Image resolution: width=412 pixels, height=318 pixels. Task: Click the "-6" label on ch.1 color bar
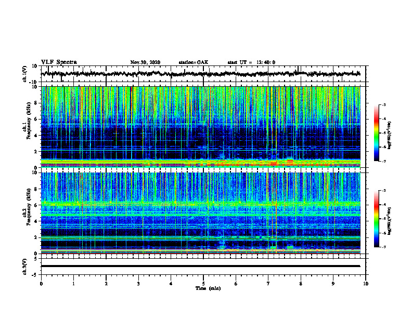pos(384,147)
